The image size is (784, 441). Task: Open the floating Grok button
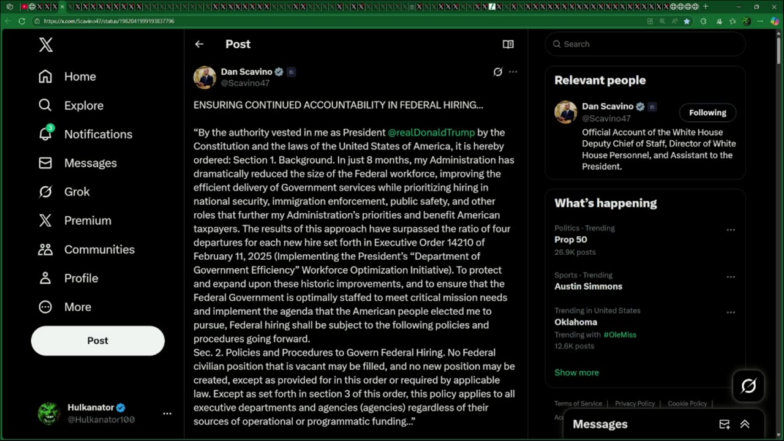point(748,386)
